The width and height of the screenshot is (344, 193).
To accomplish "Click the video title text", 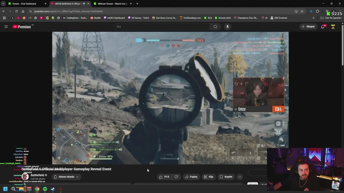I will pyautogui.click(x=66, y=169).
